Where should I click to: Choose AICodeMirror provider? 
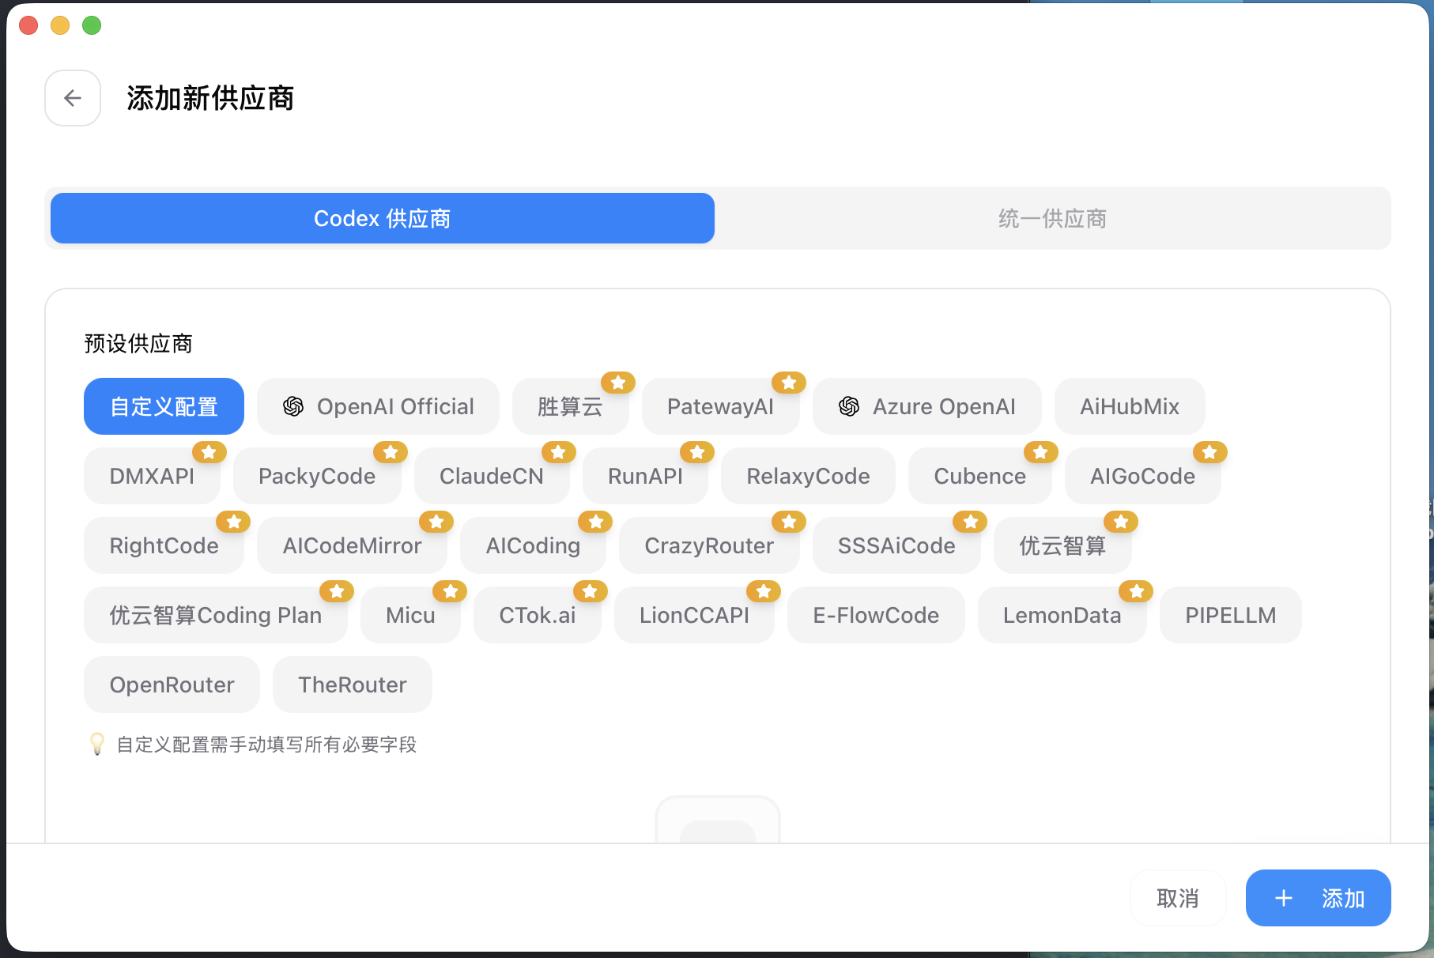(x=352, y=545)
